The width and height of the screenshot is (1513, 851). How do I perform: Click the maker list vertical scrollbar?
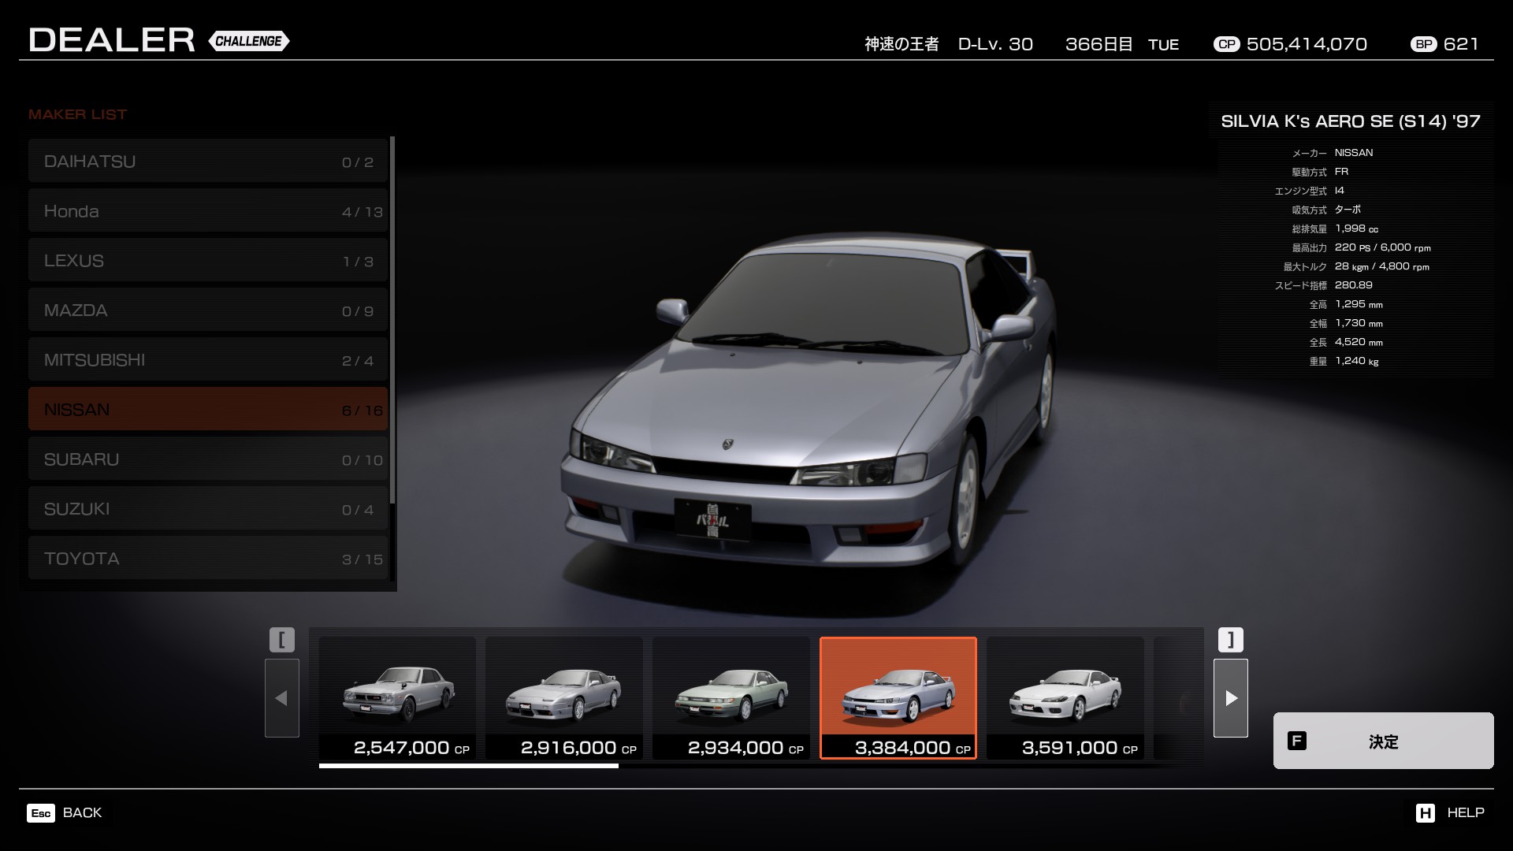click(392, 319)
